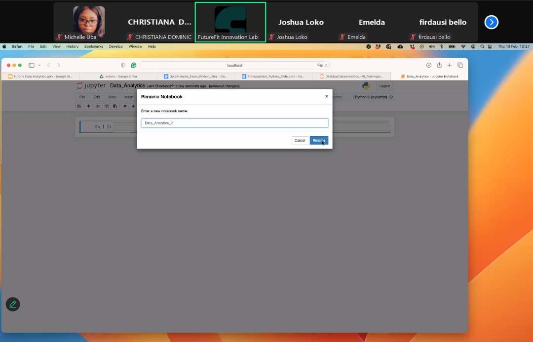The width and height of the screenshot is (533, 342).
Task: Open the Wi-Fi status menu
Action: point(463,46)
